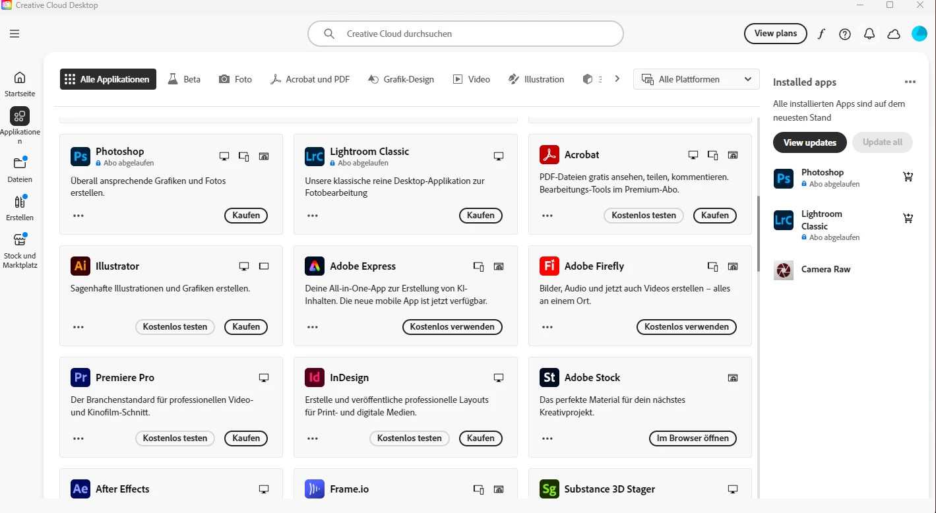Open the InDesign card more options menu
This screenshot has width=936, height=513.
pos(313,438)
